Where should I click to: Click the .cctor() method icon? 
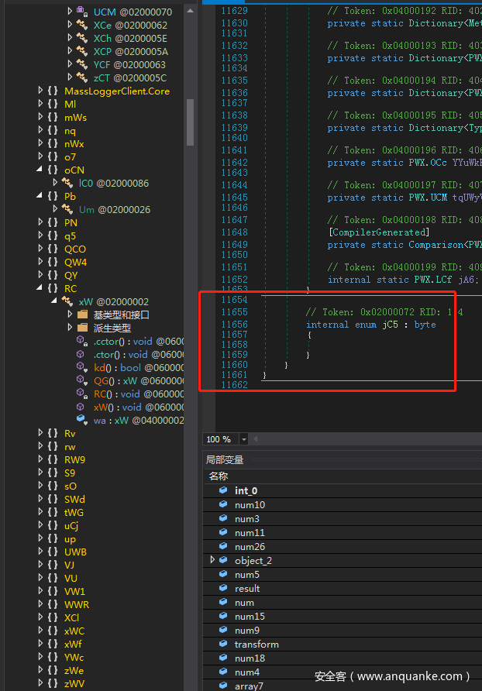pos(82,341)
